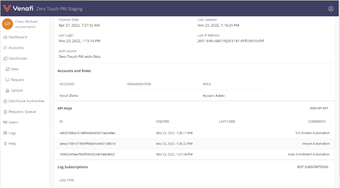Click EDIT SUBSCRIPTIONS button
340x188 pixels.
tap(312, 167)
